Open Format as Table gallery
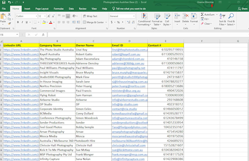Viewport: 249px width, 161px height. [157, 19]
